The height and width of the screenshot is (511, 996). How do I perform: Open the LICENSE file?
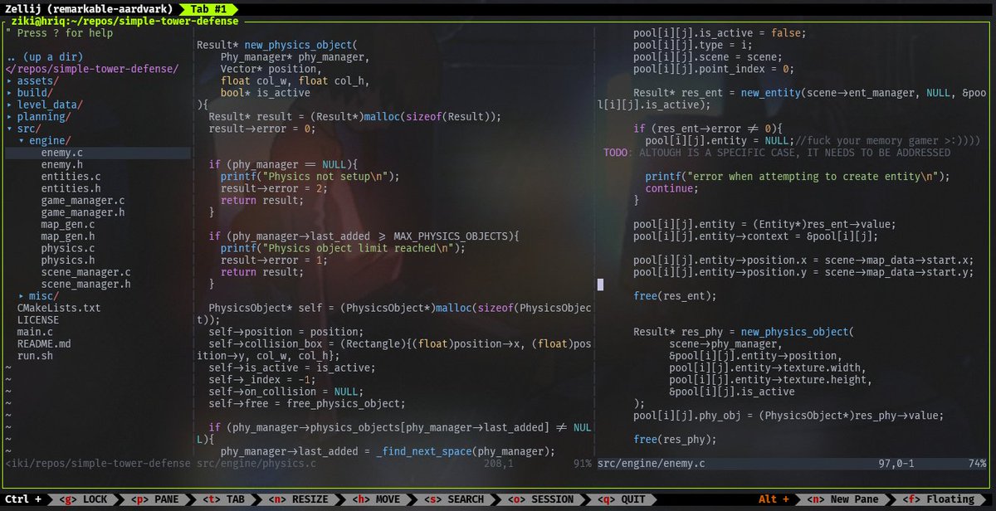click(38, 320)
